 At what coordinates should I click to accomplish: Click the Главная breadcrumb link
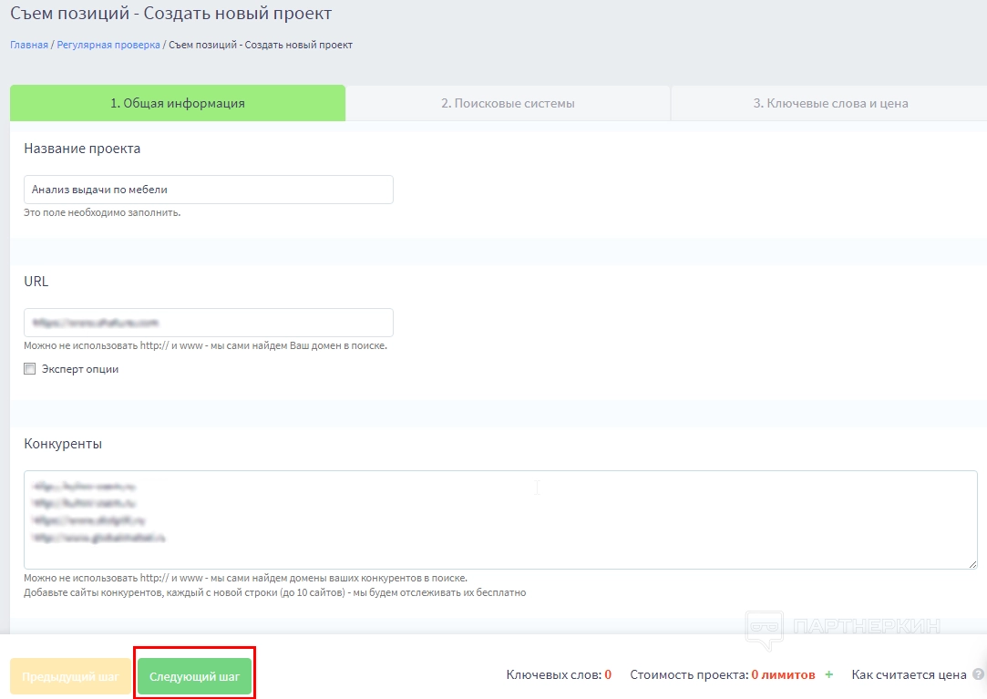click(x=29, y=45)
